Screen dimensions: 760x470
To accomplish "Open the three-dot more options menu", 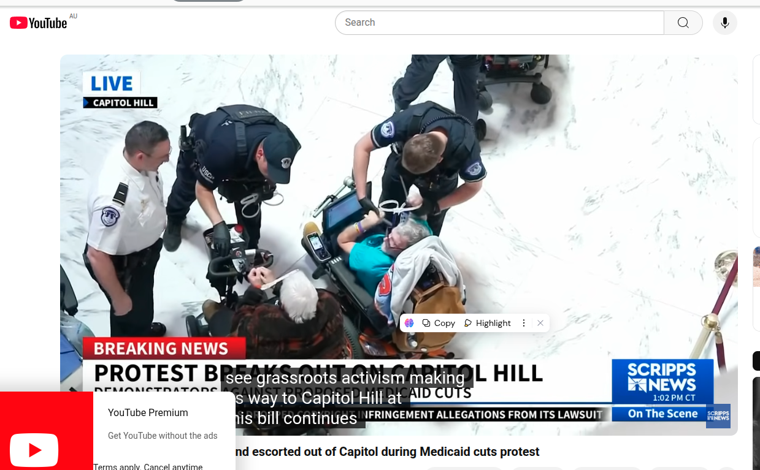I will point(523,323).
